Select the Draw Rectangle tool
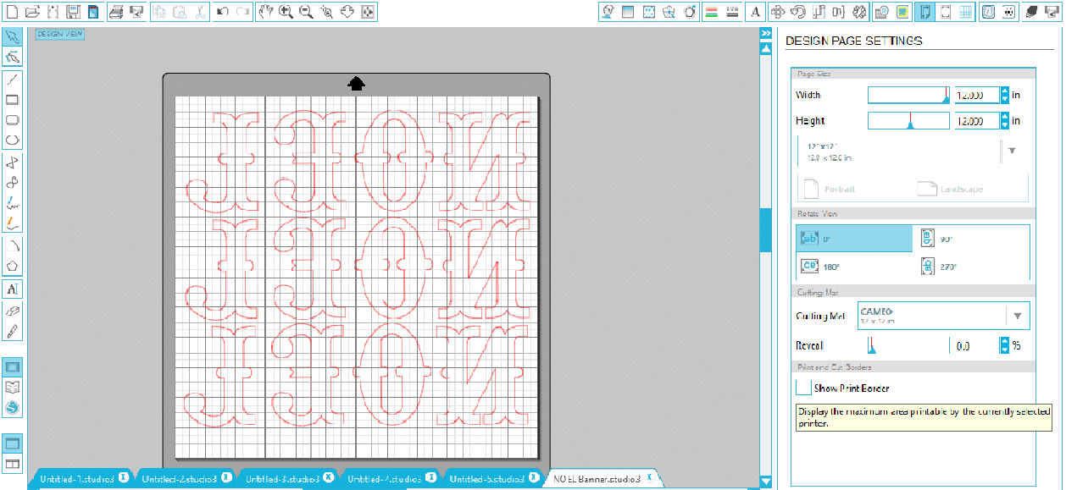The height and width of the screenshot is (490, 1066). (x=13, y=100)
